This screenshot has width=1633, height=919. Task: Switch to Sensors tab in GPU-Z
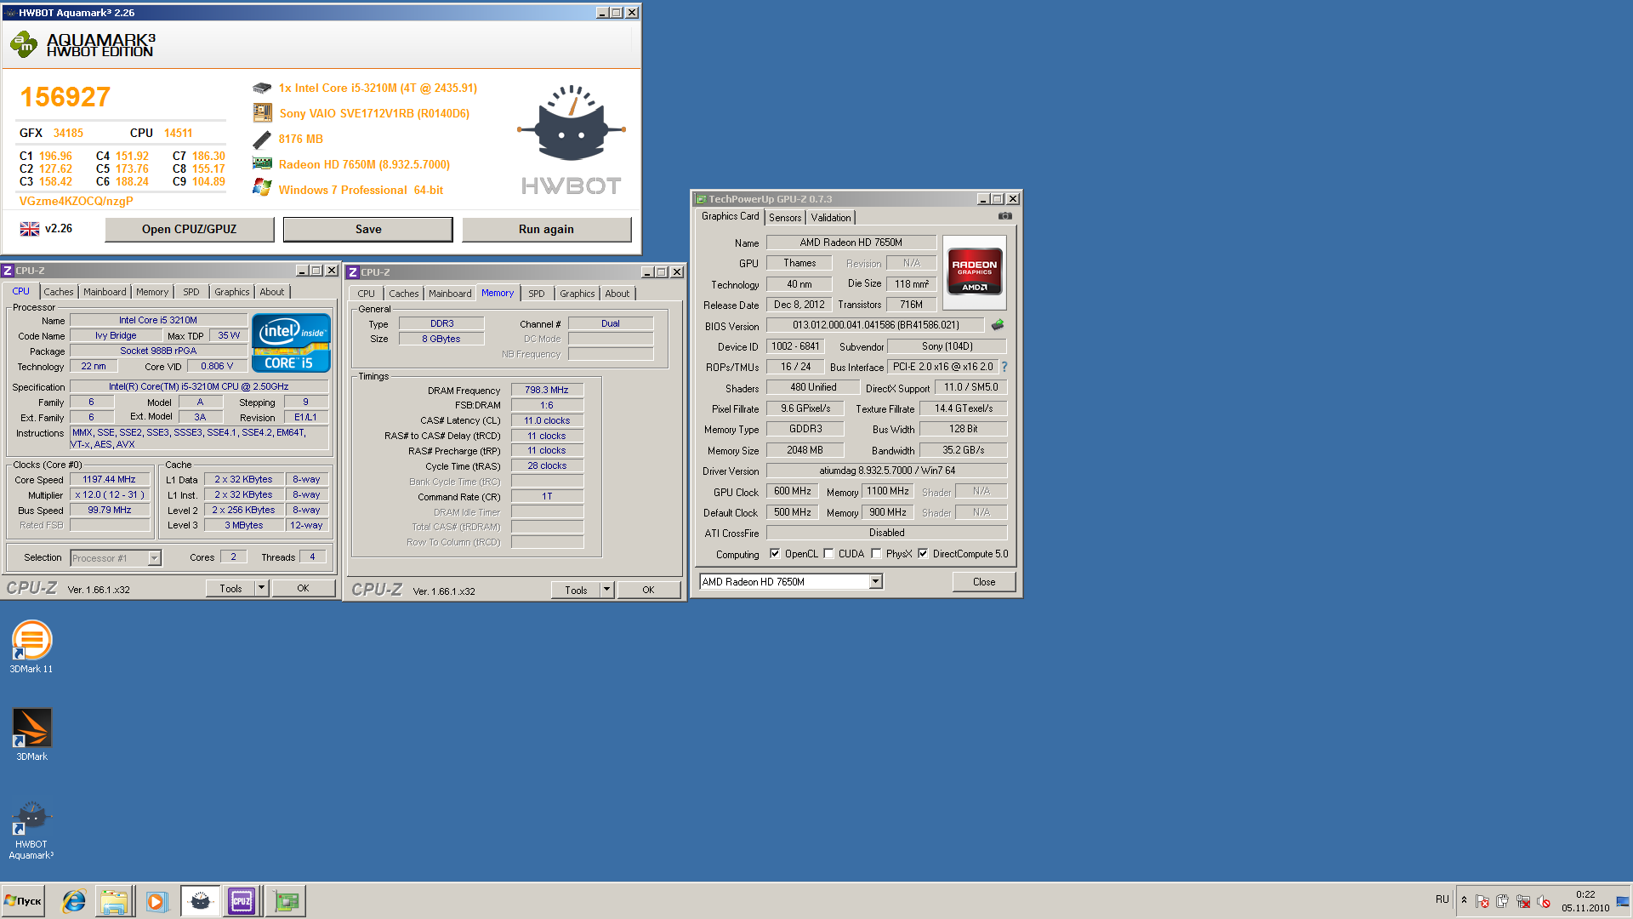[x=785, y=218]
